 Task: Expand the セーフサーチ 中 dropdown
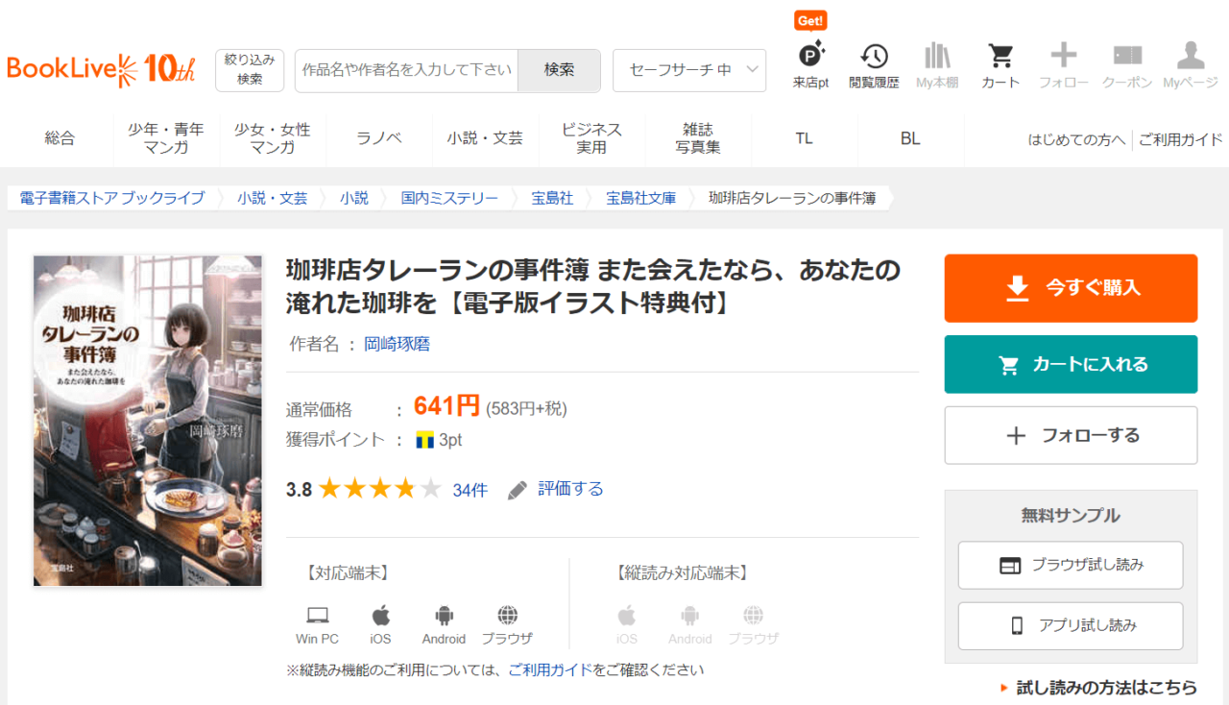click(x=689, y=70)
